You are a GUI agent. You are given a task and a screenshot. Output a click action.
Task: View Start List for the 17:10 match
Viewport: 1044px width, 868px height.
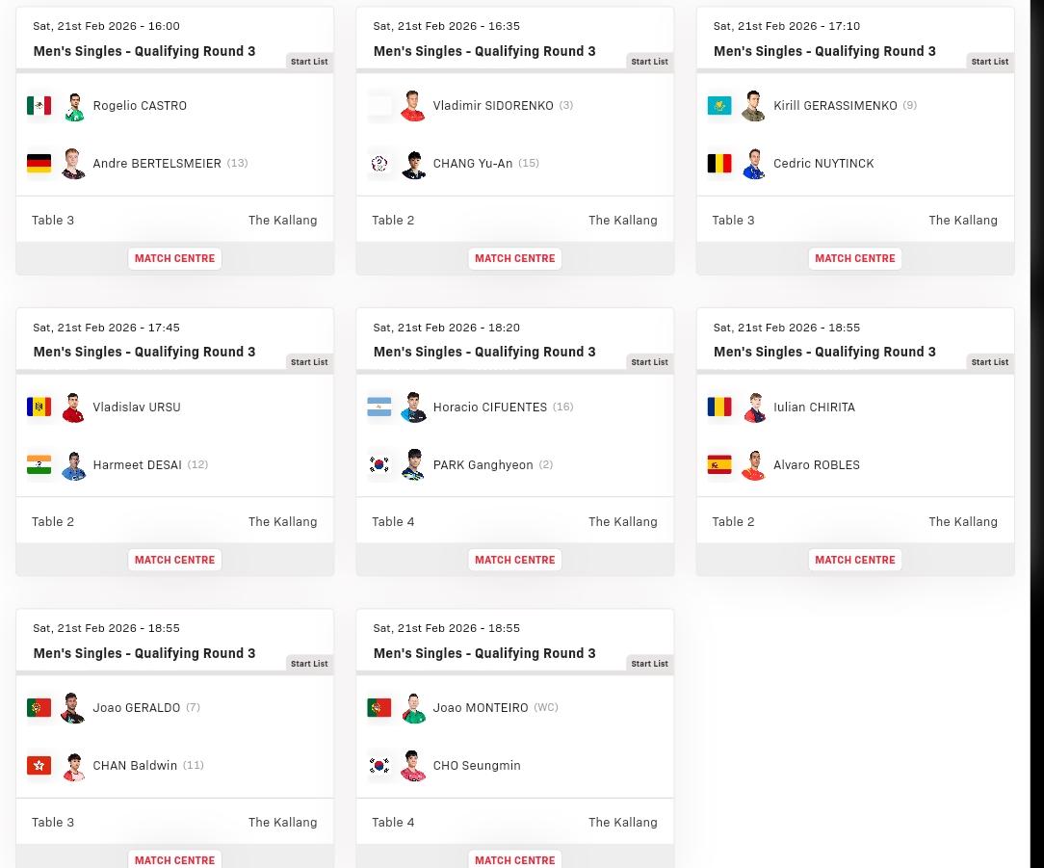989,62
